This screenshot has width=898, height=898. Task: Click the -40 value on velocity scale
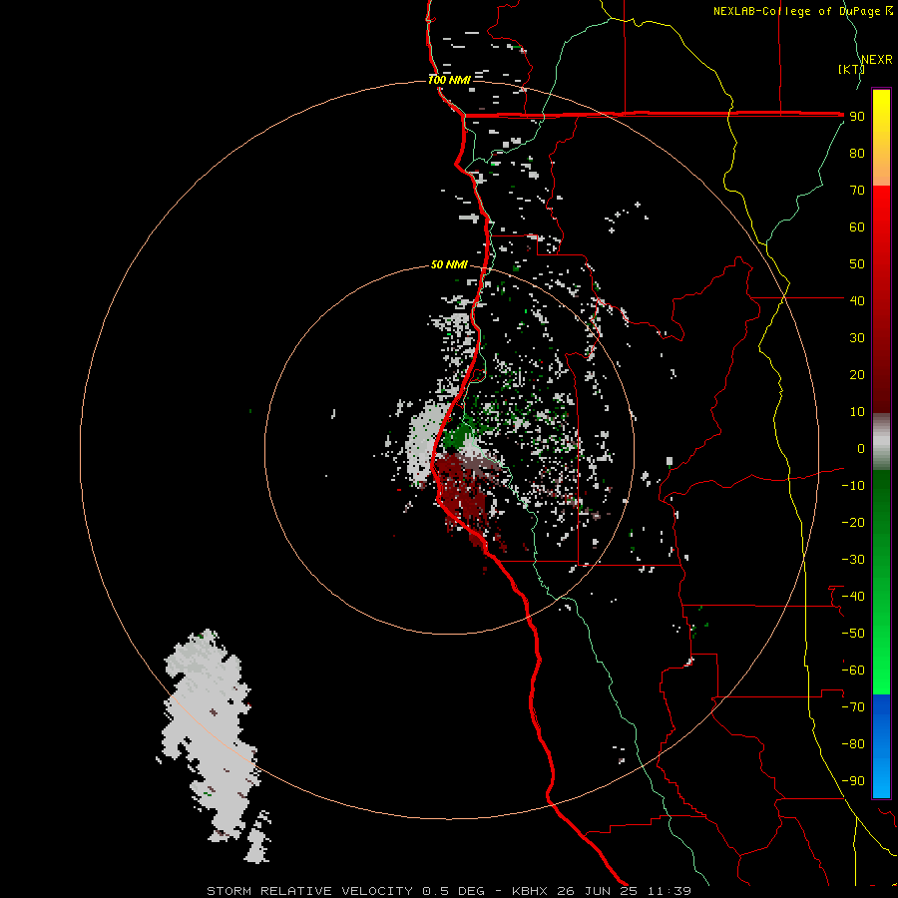tap(853, 597)
